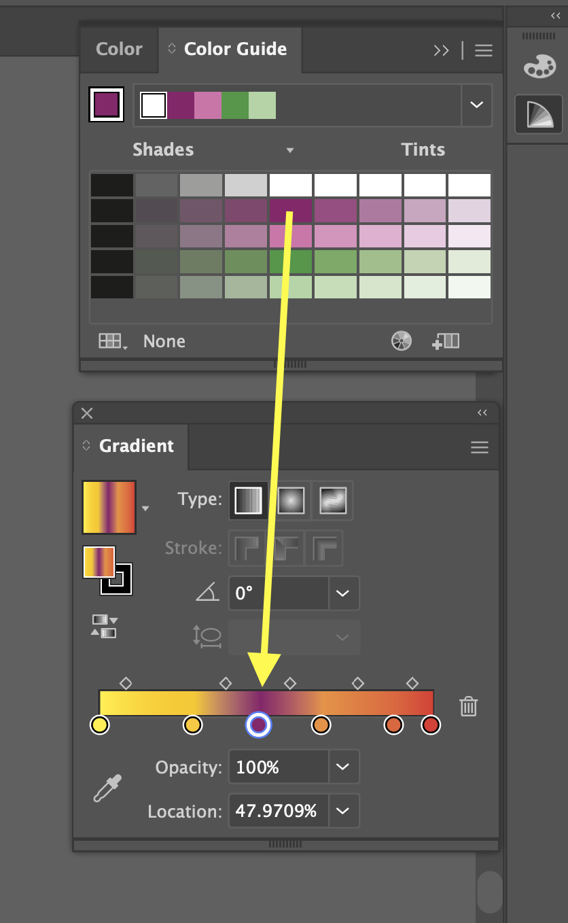
Task: Expand the gradient angle dropdown
Action: [343, 593]
